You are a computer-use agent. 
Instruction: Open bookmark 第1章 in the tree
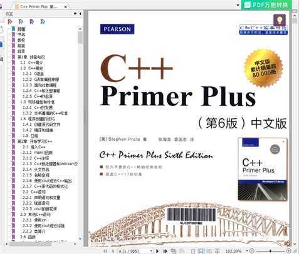point(31,57)
